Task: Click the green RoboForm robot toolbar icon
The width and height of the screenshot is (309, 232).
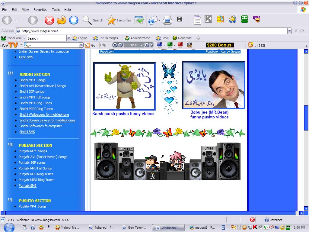Action: (244, 19)
